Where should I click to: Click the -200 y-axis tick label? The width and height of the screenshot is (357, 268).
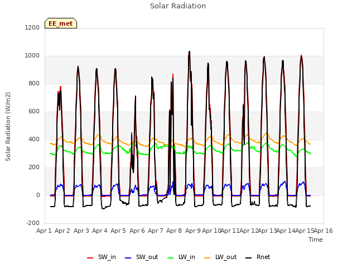(x=33, y=223)
